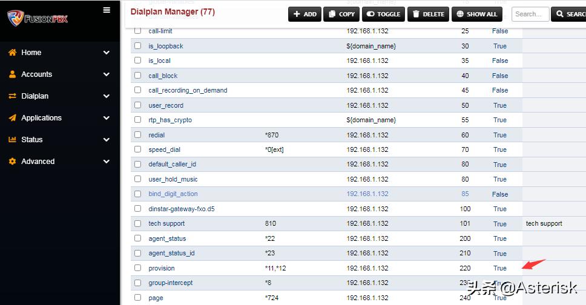Expand the Home menu chevron
This screenshot has height=305, width=586.
click(x=107, y=52)
